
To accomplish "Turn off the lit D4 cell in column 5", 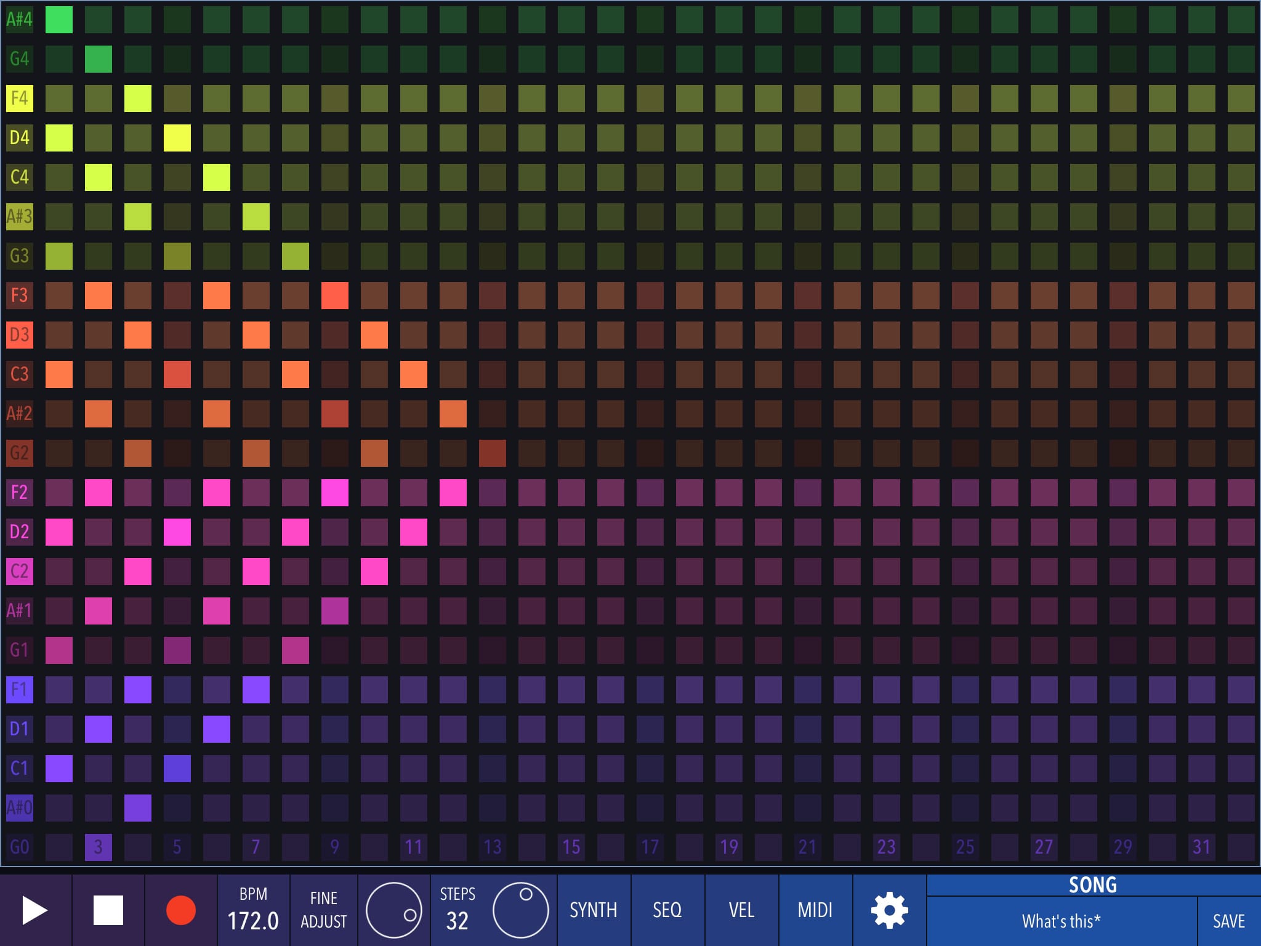I will coord(177,138).
